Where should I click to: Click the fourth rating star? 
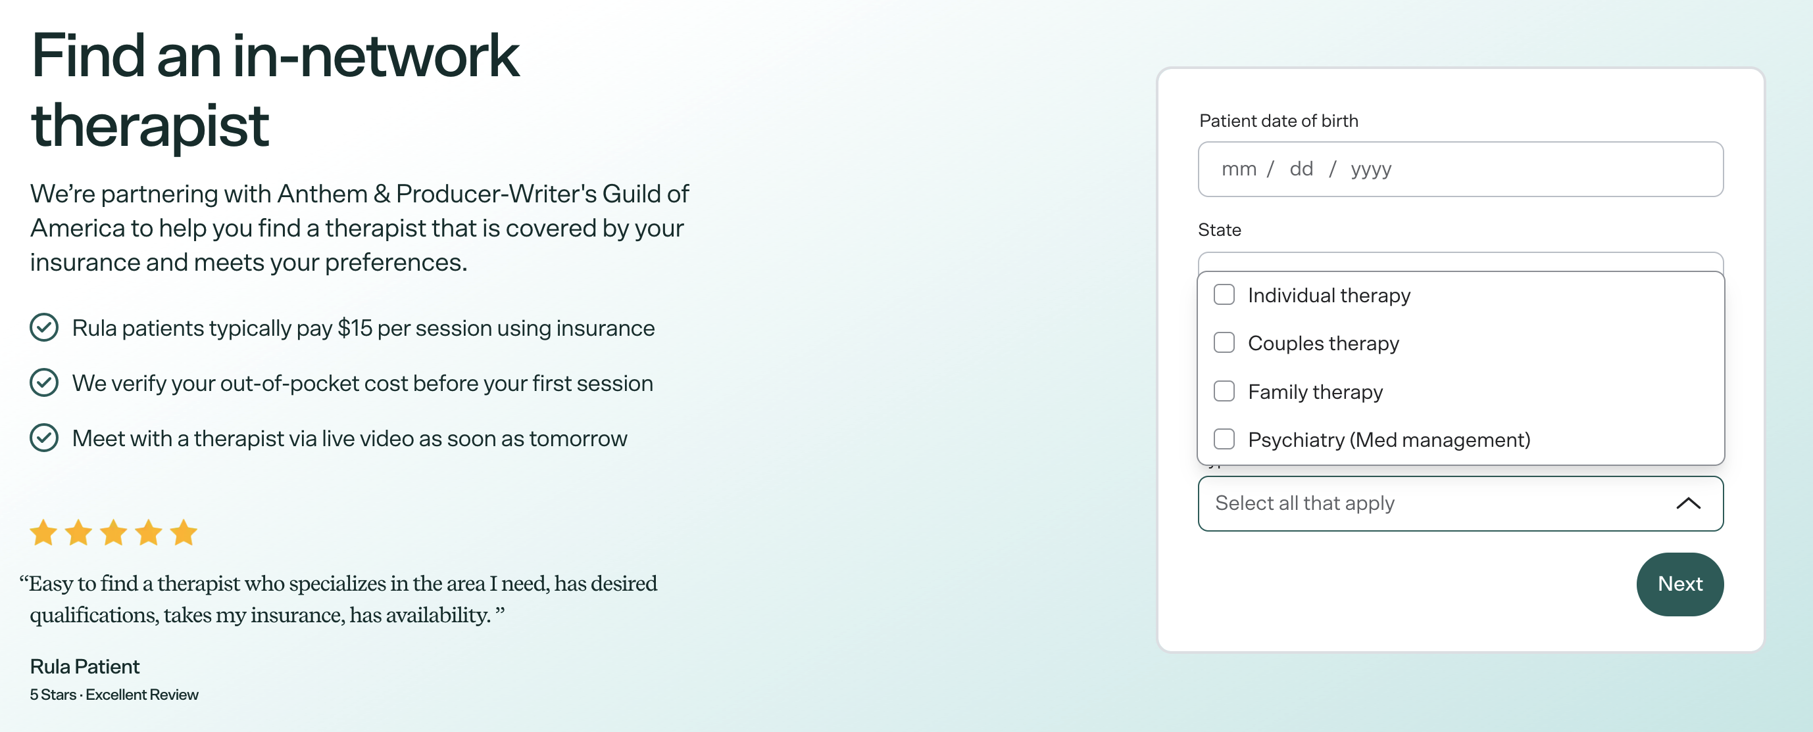[149, 532]
